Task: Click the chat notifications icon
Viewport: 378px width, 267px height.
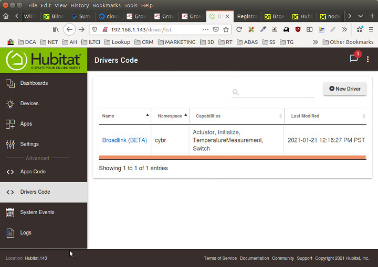Action: pyautogui.click(x=354, y=58)
